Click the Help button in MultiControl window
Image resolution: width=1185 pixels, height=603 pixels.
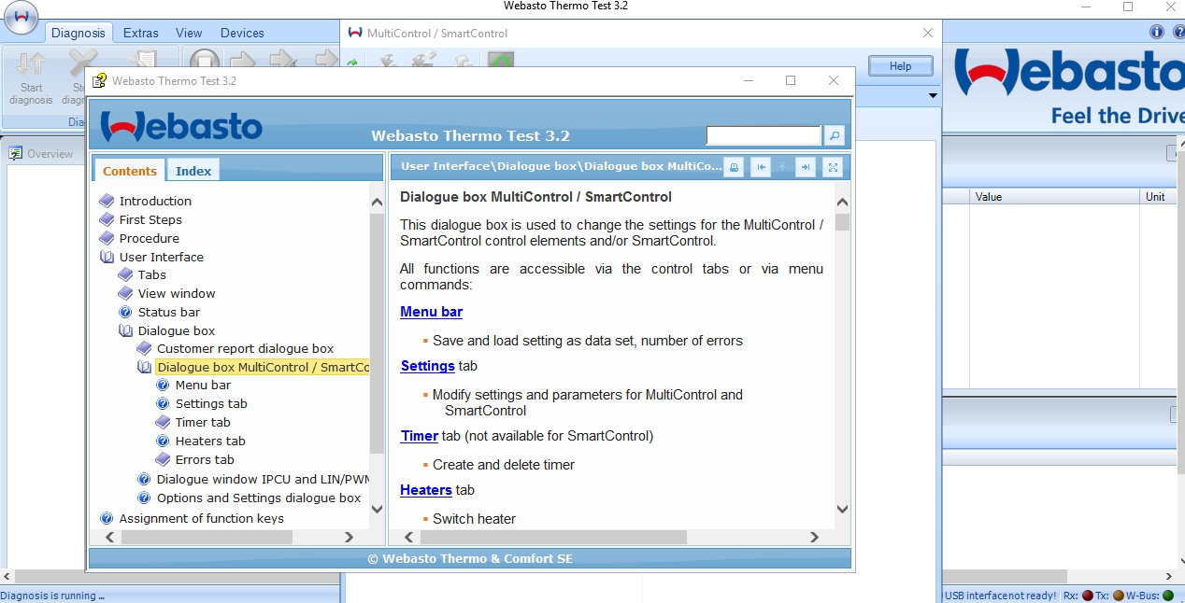point(901,66)
